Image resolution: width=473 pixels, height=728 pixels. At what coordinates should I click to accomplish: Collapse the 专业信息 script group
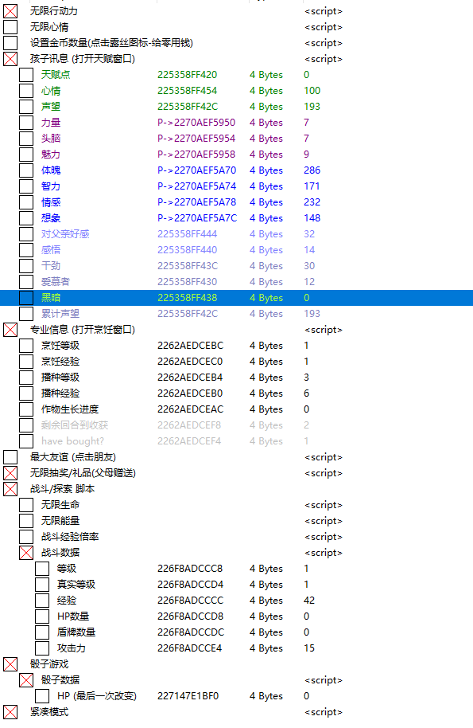[10, 330]
